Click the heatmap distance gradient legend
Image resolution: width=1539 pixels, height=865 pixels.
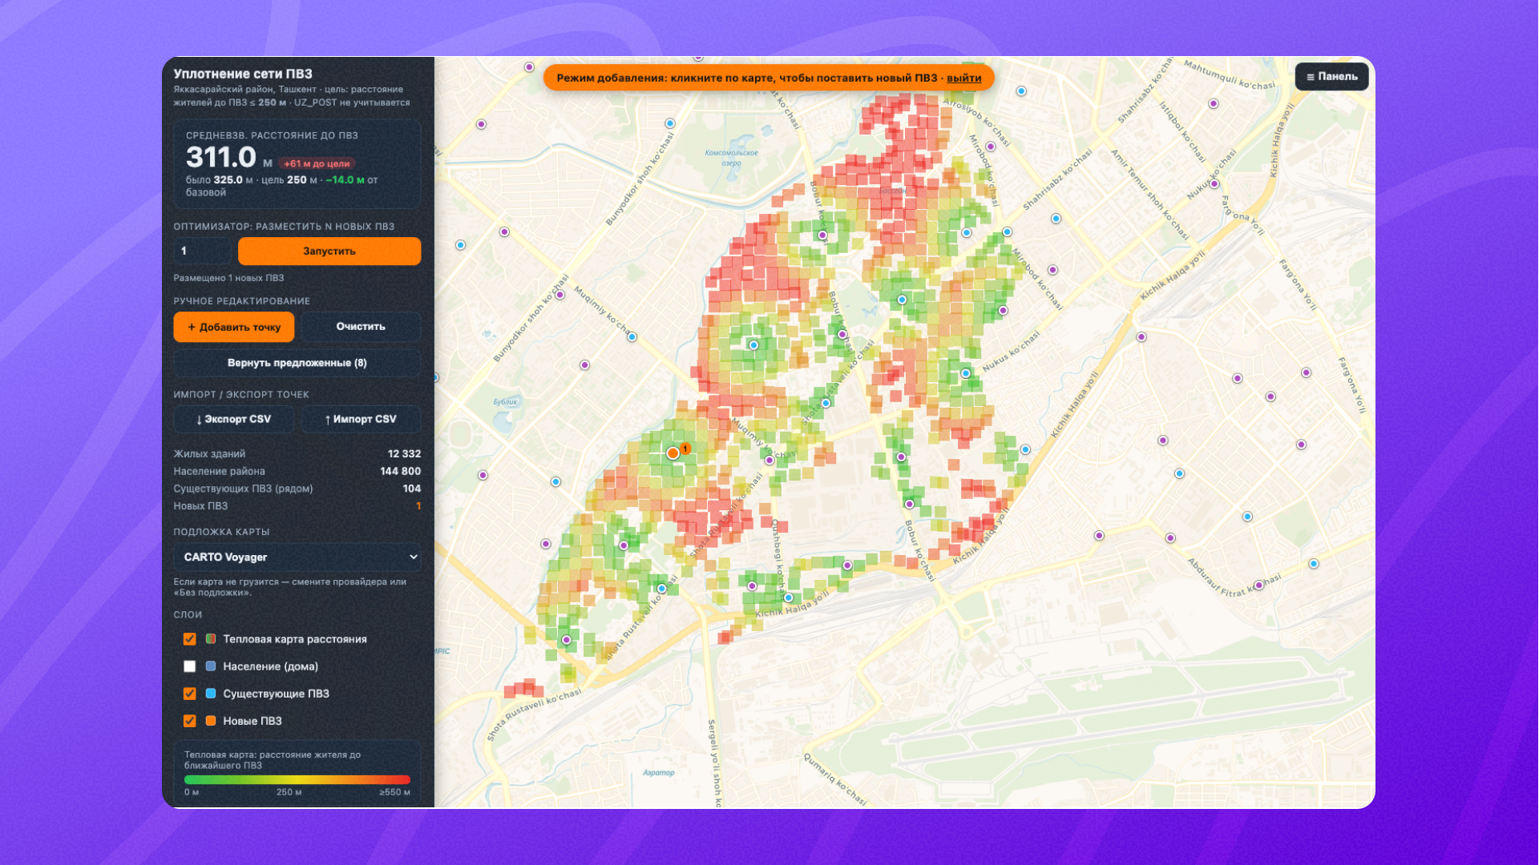(x=297, y=779)
